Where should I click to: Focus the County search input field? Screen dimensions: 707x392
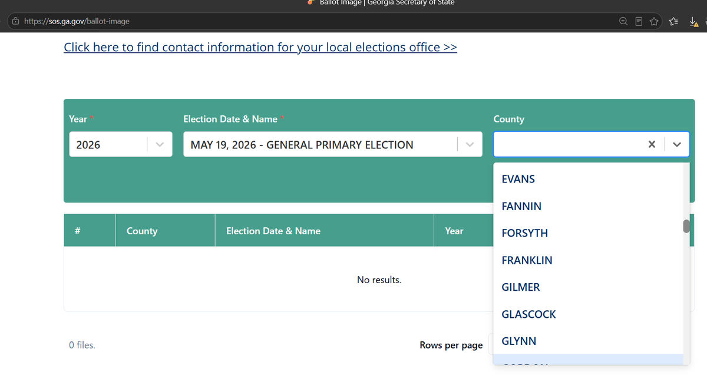click(569, 144)
